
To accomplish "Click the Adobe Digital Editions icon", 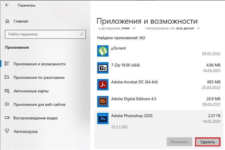I will coord(103,101).
